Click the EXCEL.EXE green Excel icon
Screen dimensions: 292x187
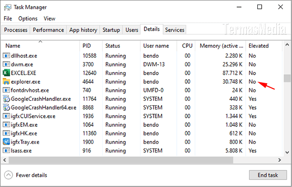pos(6,73)
